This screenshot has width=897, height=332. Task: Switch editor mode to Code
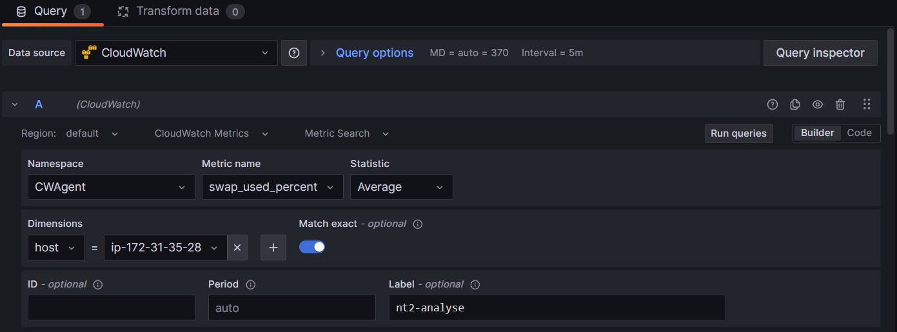(860, 133)
